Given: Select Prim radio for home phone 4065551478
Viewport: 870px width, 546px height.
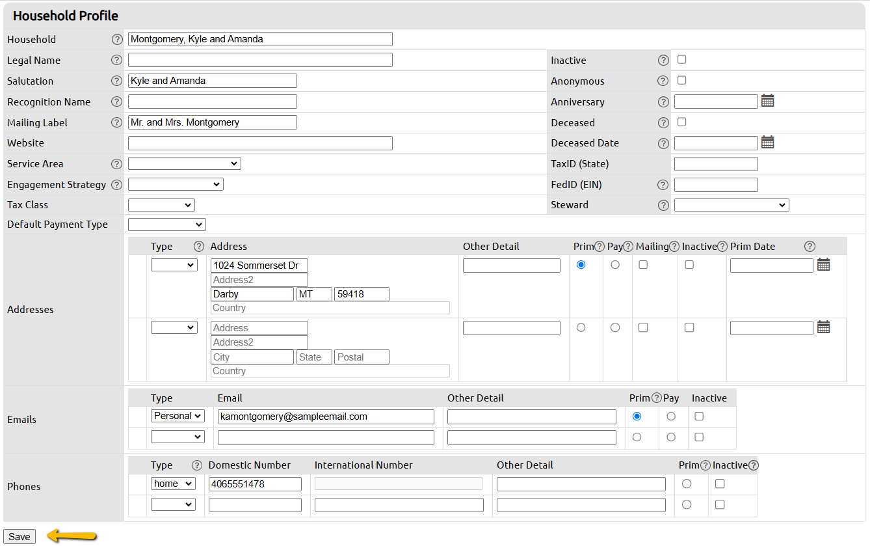Looking at the screenshot, I should click(687, 484).
